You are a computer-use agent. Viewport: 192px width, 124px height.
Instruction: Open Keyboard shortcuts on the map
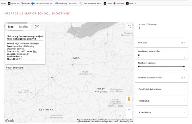[x=83, y=122]
